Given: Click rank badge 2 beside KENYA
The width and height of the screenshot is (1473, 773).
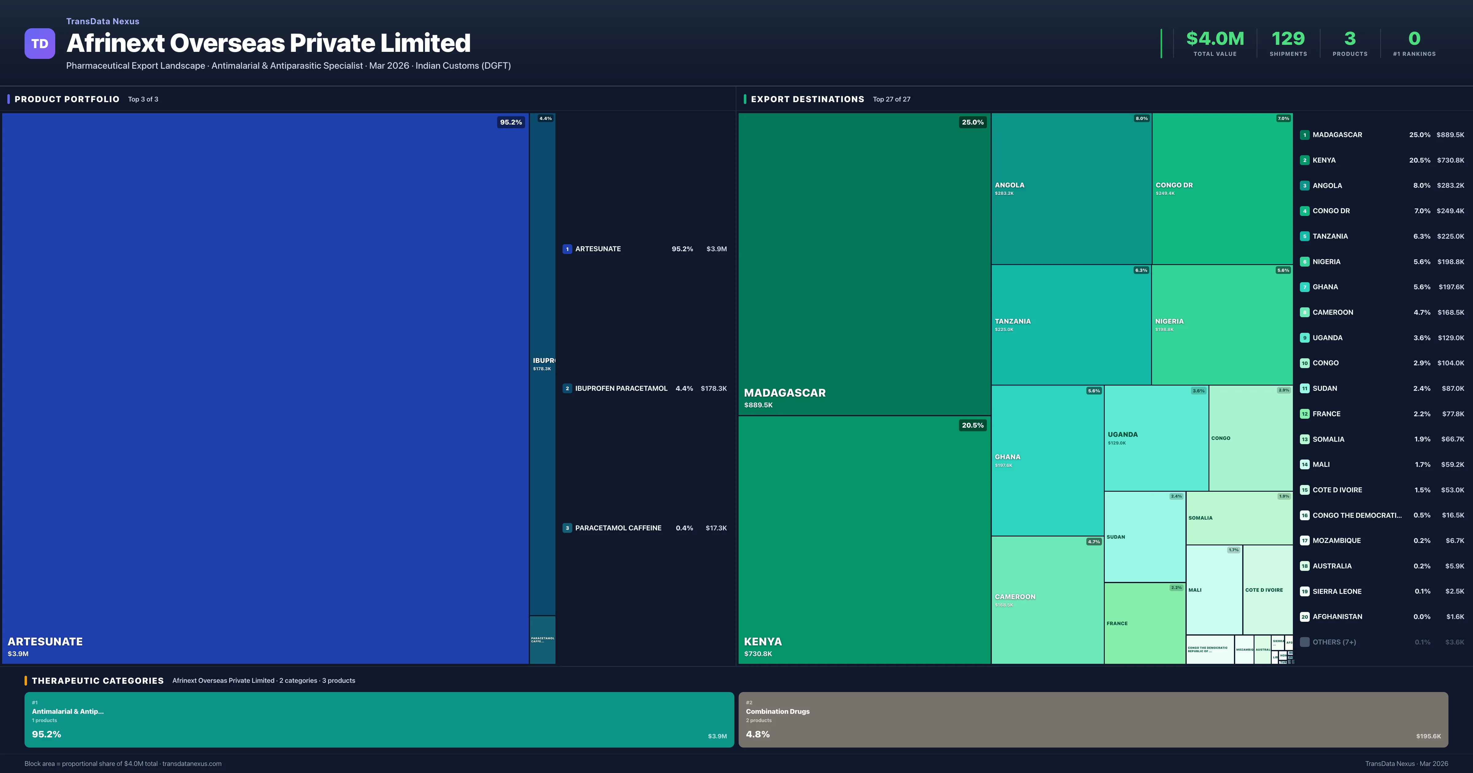Looking at the screenshot, I should (x=1305, y=160).
